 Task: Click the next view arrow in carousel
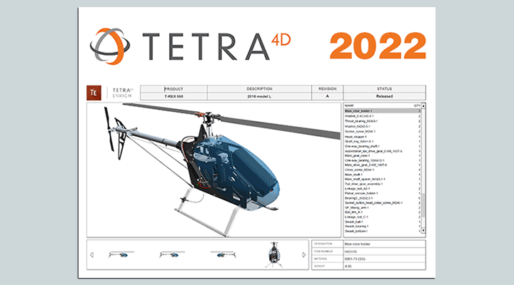pyautogui.click(x=304, y=254)
